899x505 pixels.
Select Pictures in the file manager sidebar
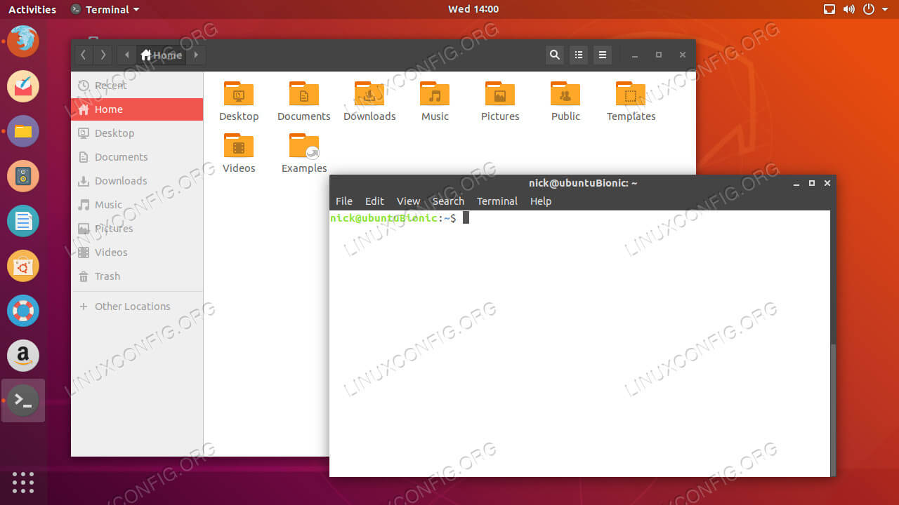click(x=114, y=228)
